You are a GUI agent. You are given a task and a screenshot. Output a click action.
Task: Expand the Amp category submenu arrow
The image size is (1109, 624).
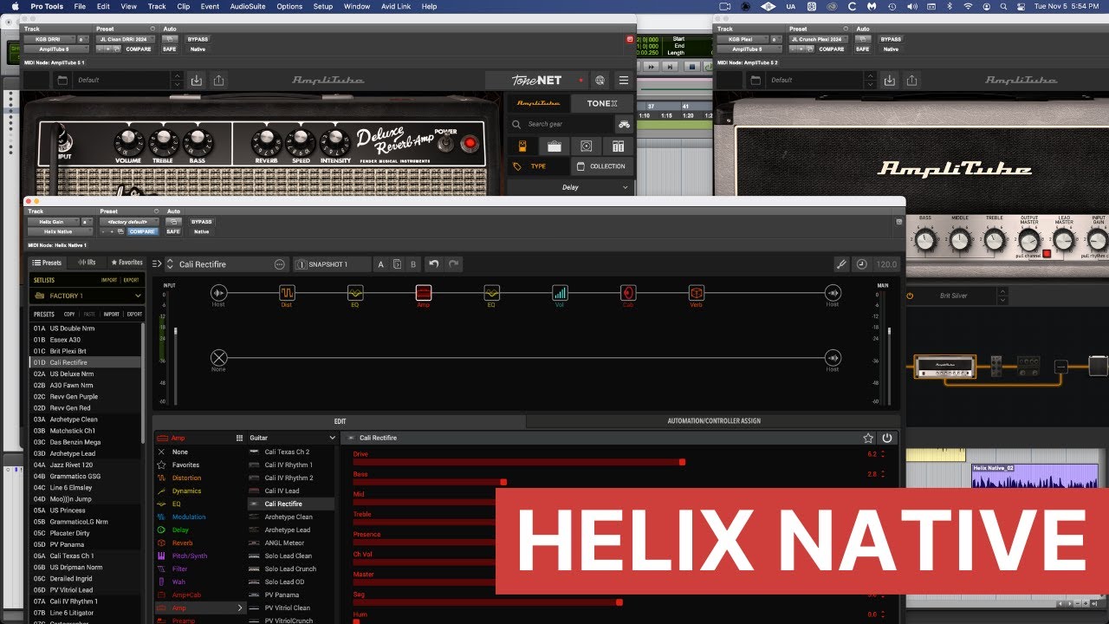[x=240, y=608]
